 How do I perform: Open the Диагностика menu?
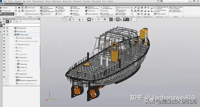coord(67,1)
